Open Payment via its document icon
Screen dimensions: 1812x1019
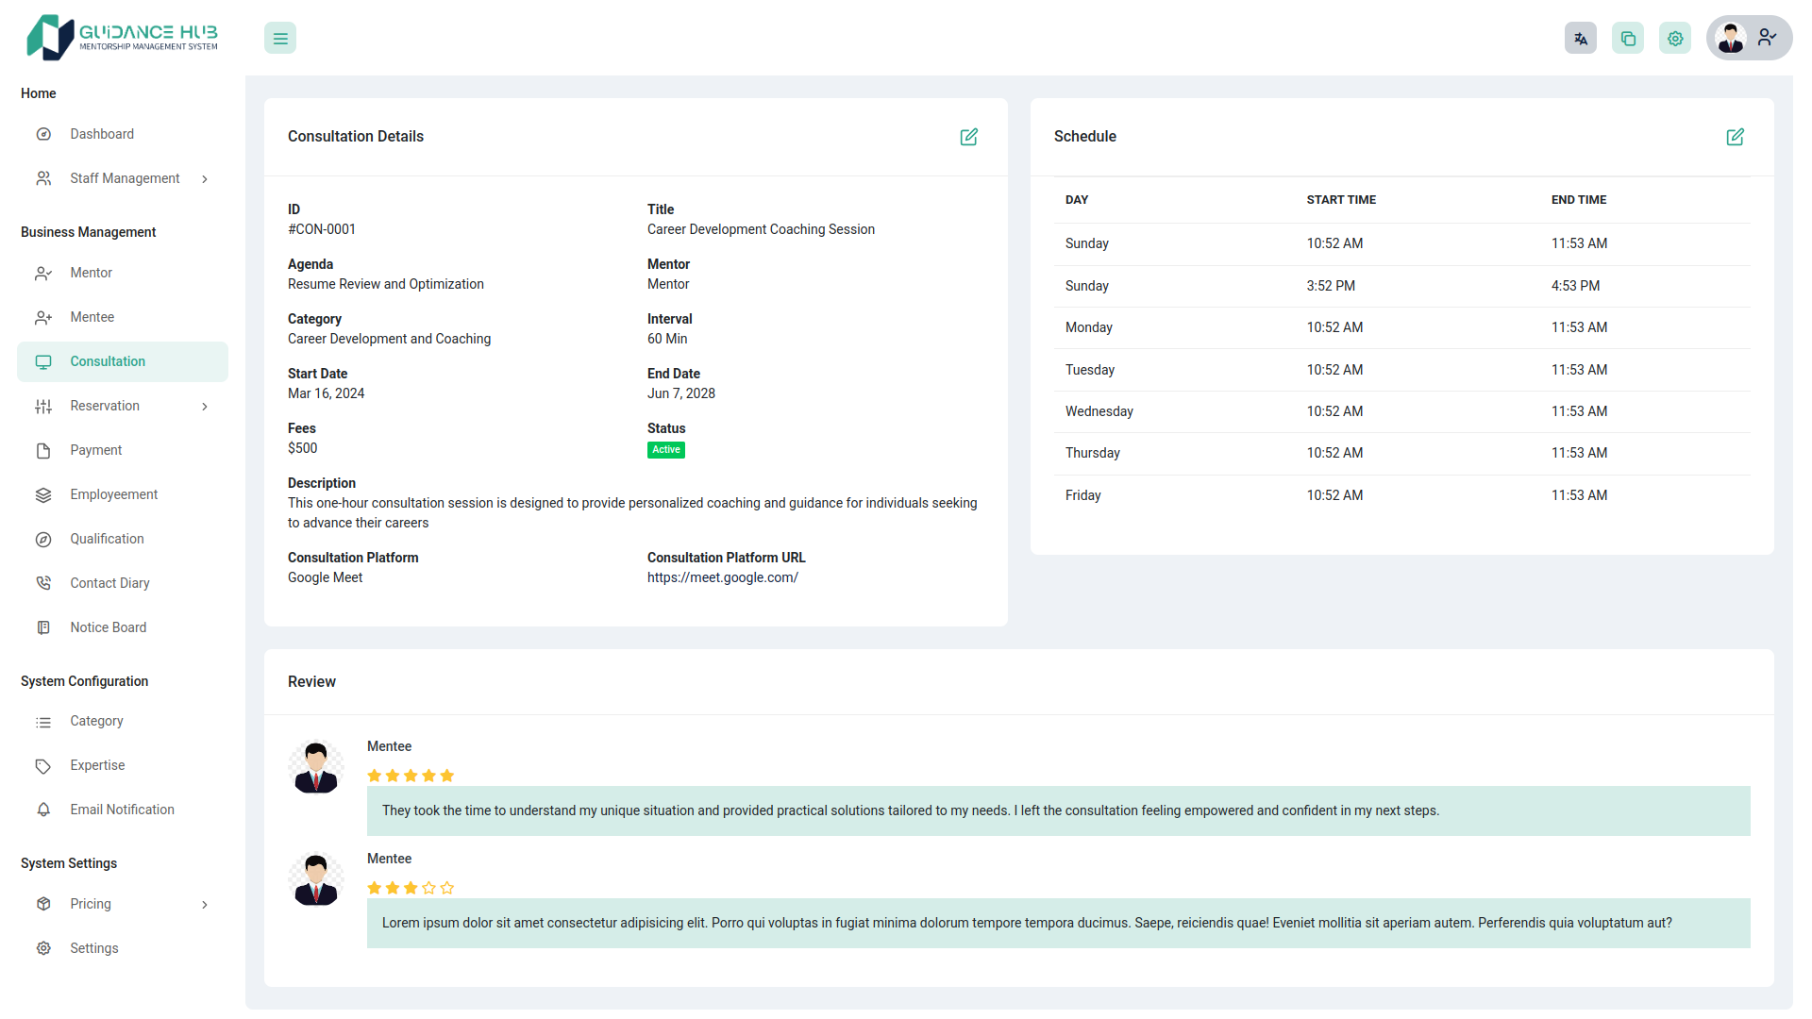point(43,450)
